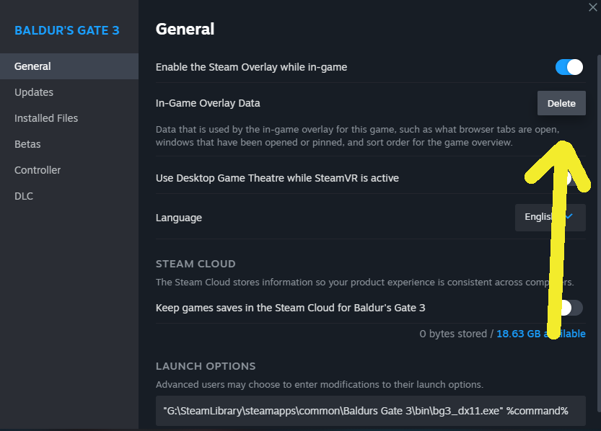Toggle Desktop Game Theatre for SteamVR
This screenshot has width=601, height=431.
[570, 178]
